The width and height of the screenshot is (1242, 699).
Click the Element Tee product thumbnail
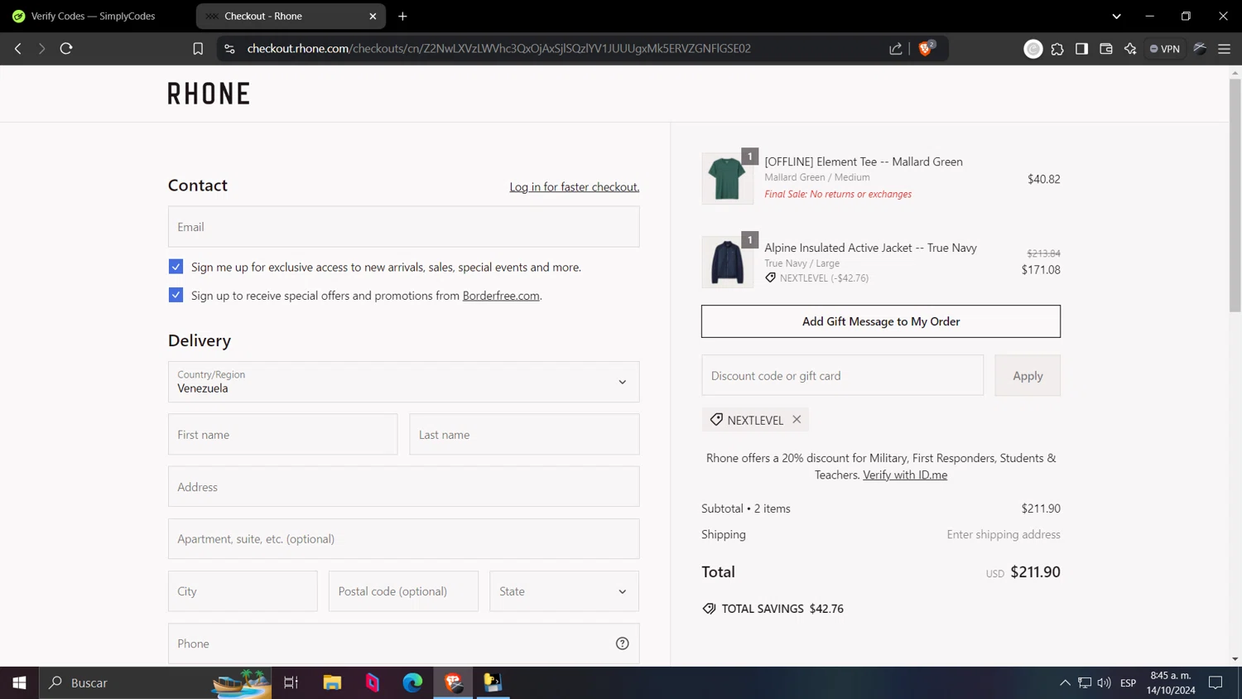click(x=727, y=178)
